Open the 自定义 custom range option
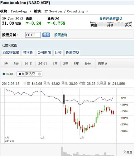 pyautogui.click(x=103, y=64)
